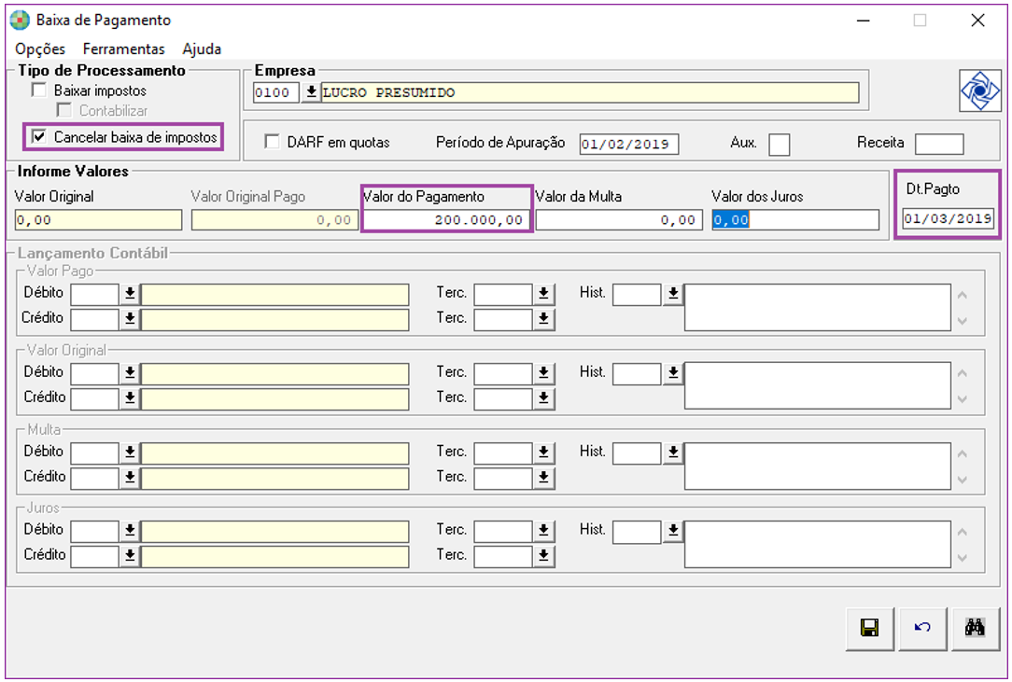1012x682 pixels.
Task: Tick the DARF em quotas checkbox
Action: pyautogui.click(x=273, y=142)
